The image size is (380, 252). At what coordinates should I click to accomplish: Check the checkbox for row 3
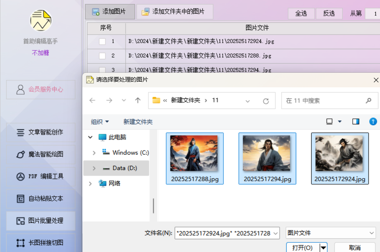pos(102,70)
